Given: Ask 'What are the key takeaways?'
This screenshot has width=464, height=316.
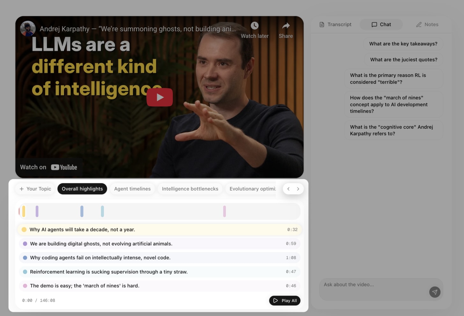Looking at the screenshot, I should point(403,44).
